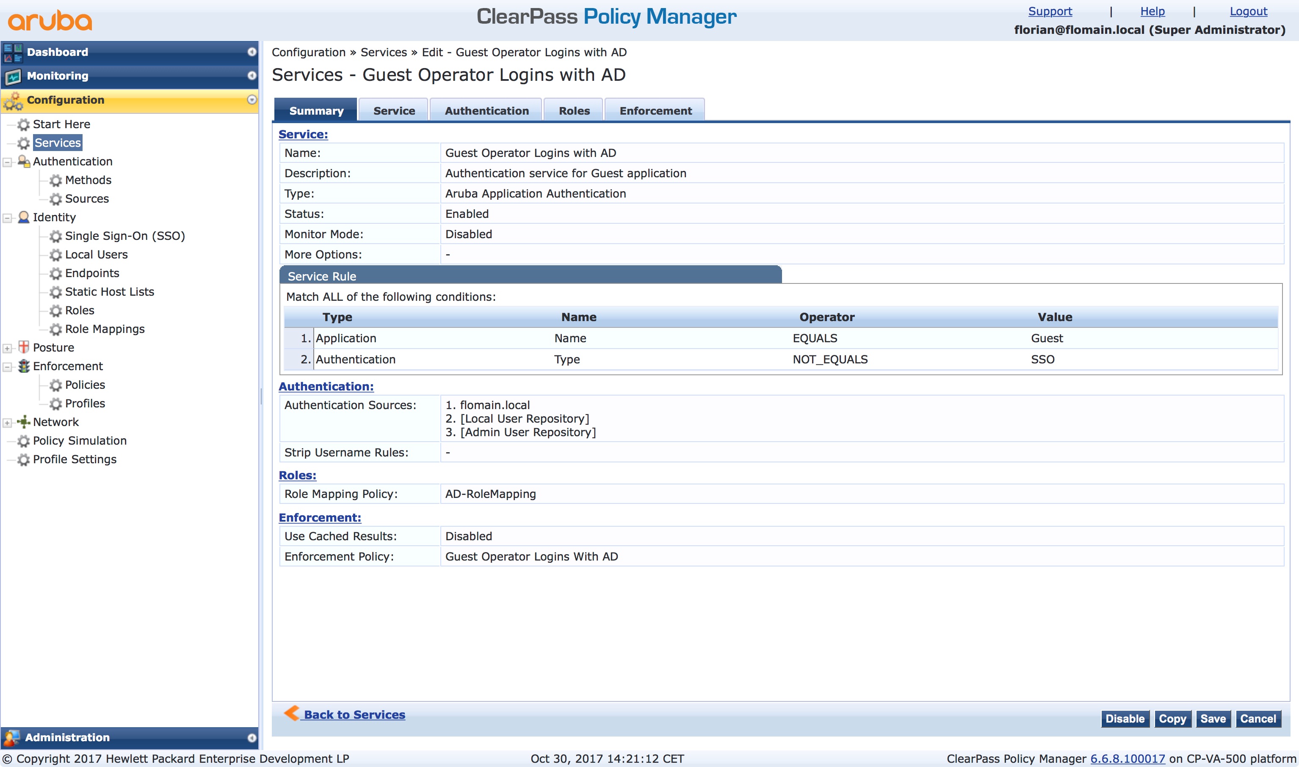Screen dimensions: 1299x767
Task: Open the Authentication tab
Action: click(x=486, y=110)
